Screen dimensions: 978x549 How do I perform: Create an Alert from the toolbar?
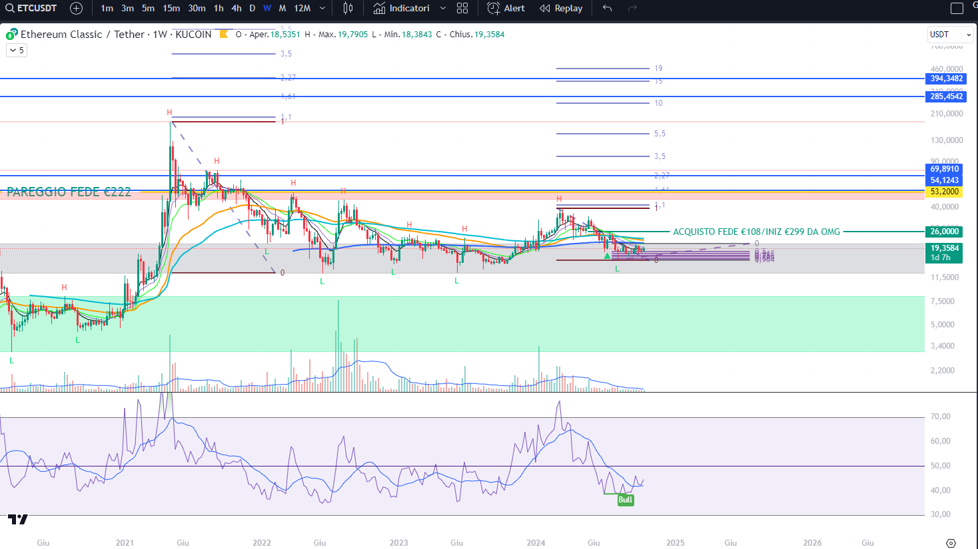click(x=506, y=9)
